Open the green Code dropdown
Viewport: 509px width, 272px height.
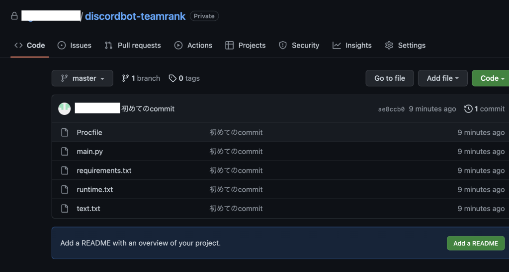(491, 78)
